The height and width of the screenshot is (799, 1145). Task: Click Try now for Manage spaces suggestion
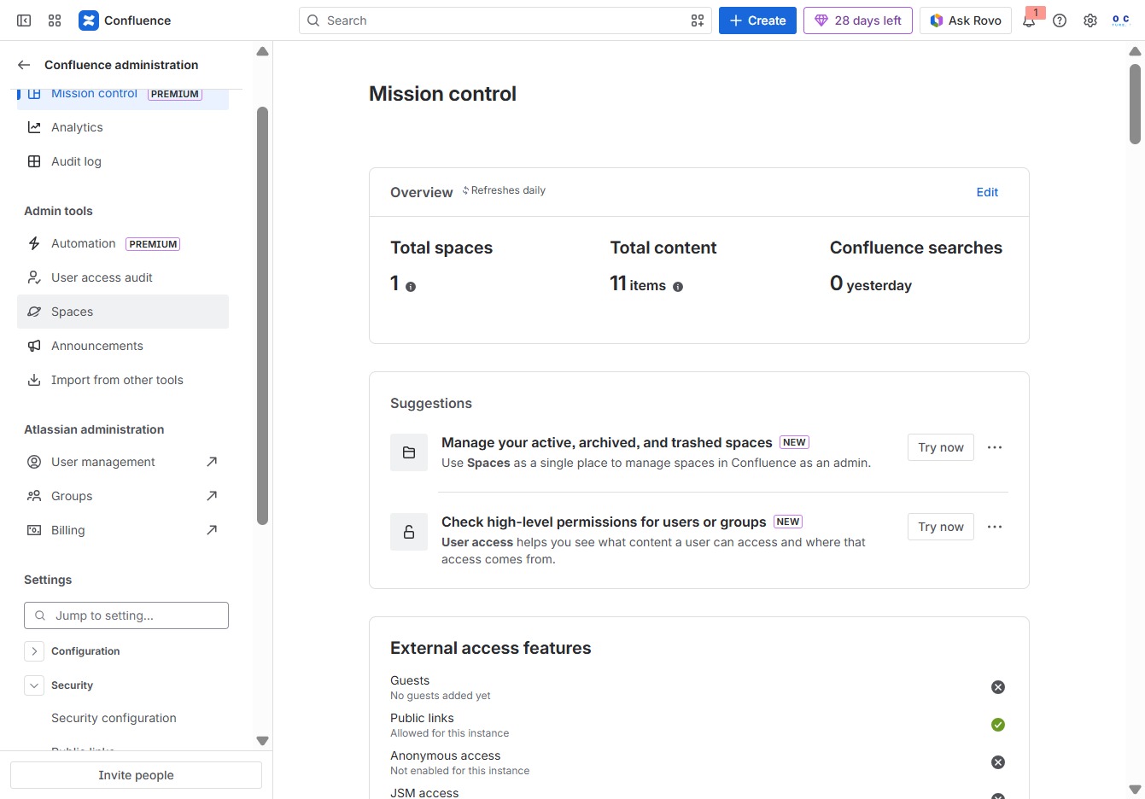tap(941, 447)
